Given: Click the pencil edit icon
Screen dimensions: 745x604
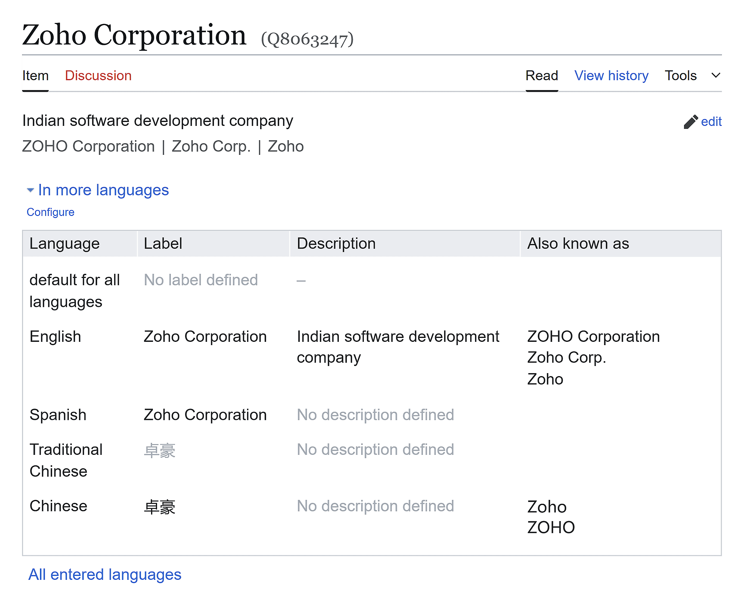Looking at the screenshot, I should 690,122.
